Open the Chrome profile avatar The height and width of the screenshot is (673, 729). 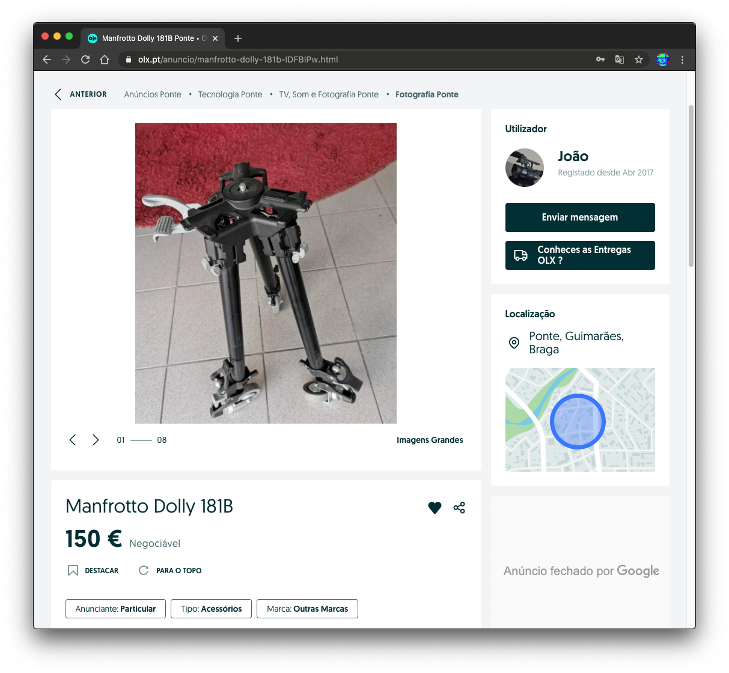pyautogui.click(x=663, y=59)
